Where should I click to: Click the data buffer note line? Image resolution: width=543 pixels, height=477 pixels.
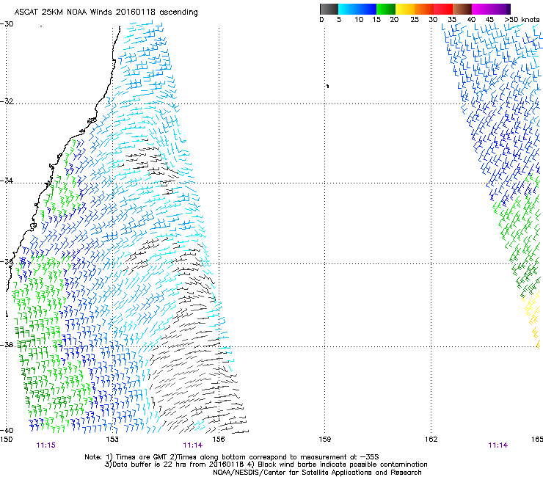tap(266, 465)
